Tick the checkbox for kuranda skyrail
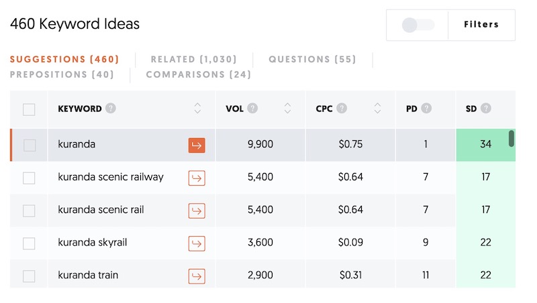This screenshot has height=303, width=537. pos(29,243)
